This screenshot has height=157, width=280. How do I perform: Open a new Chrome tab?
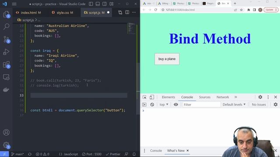point(235,3)
